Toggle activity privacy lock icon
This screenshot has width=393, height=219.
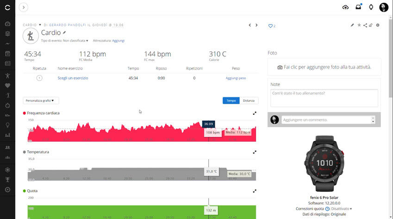pyautogui.click(x=370, y=25)
